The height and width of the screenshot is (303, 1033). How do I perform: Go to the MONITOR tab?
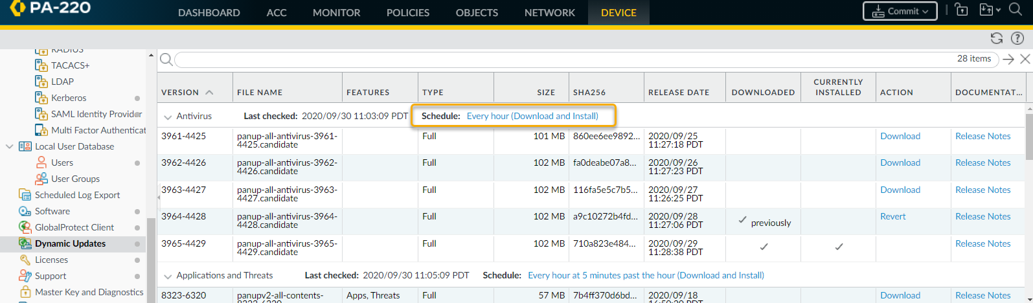pyautogui.click(x=336, y=12)
